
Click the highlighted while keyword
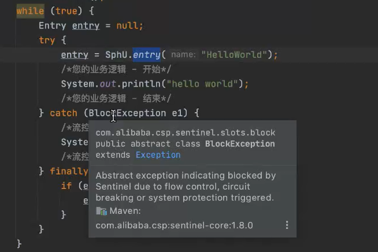[x=31, y=11]
